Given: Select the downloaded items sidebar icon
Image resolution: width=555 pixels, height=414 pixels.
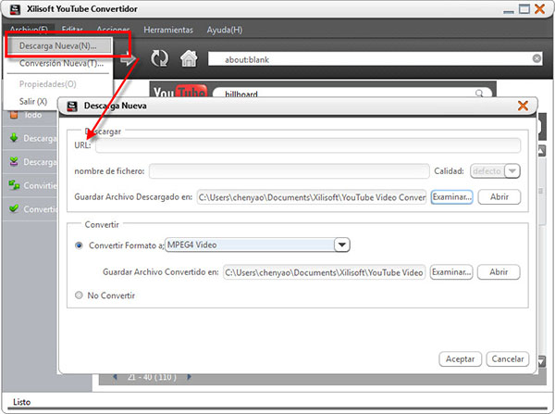Looking at the screenshot, I should pos(14,161).
